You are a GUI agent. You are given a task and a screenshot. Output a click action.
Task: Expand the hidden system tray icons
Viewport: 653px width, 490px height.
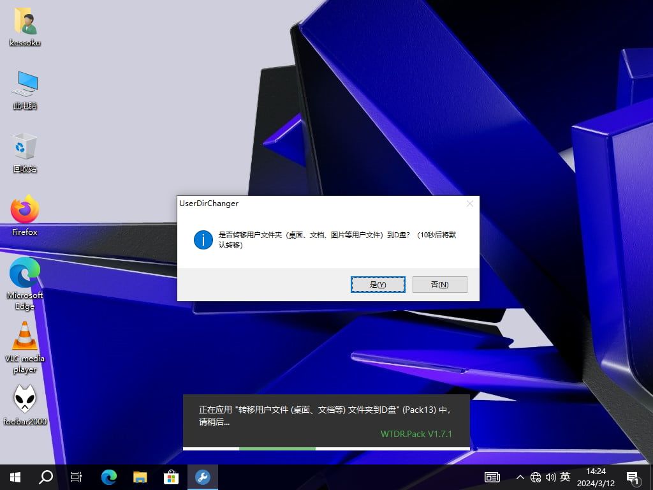(520, 477)
